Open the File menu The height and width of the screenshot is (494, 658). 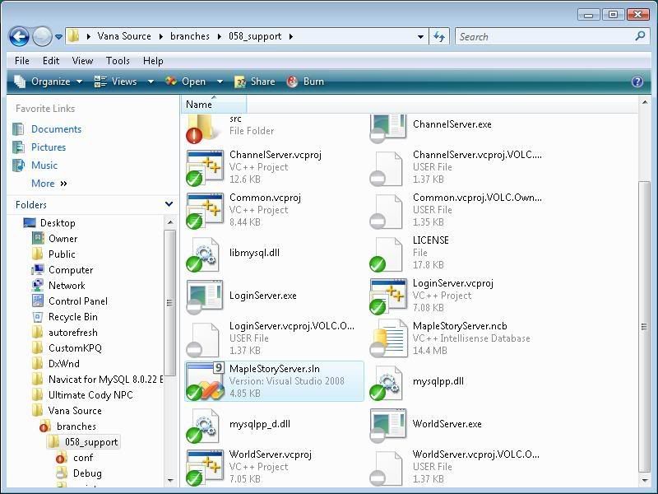click(22, 61)
